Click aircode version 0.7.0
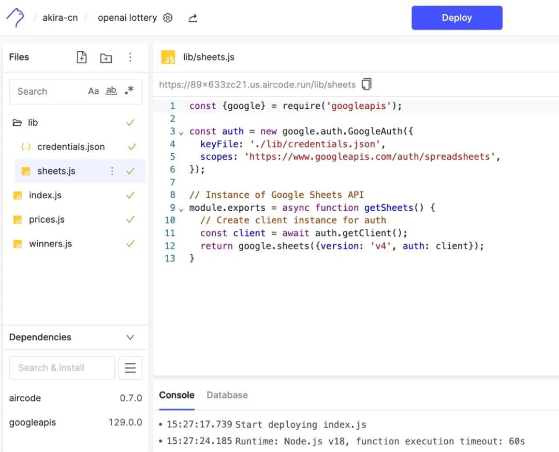559x452 pixels. pyautogui.click(x=131, y=398)
